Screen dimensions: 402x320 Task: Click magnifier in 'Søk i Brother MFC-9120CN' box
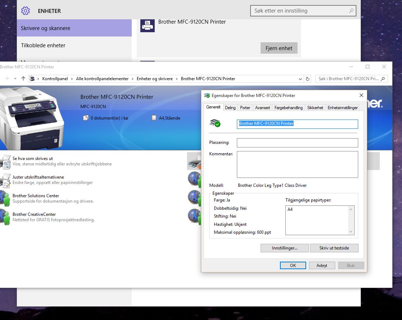pos(383,79)
